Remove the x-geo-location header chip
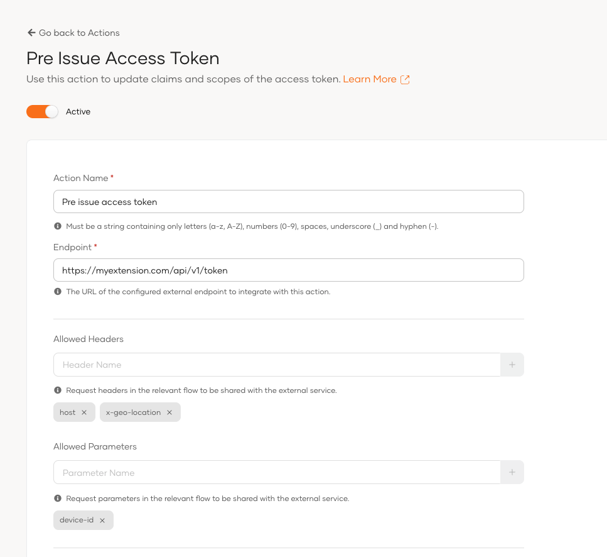The width and height of the screenshot is (607, 557). coord(169,412)
